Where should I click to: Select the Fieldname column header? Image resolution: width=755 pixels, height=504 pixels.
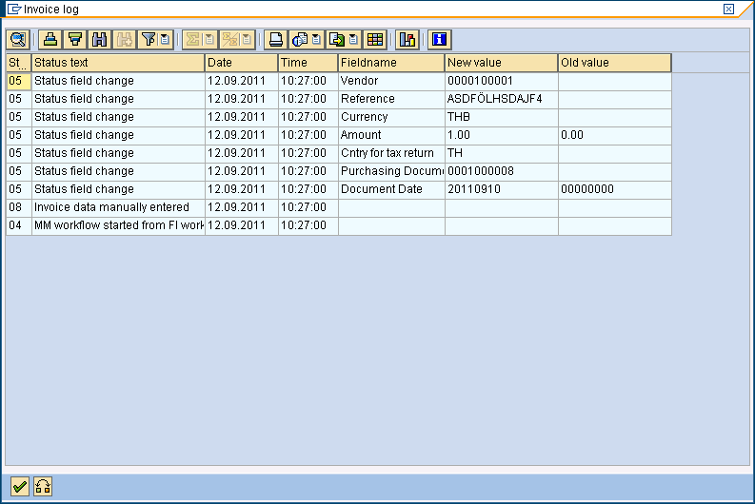point(391,63)
